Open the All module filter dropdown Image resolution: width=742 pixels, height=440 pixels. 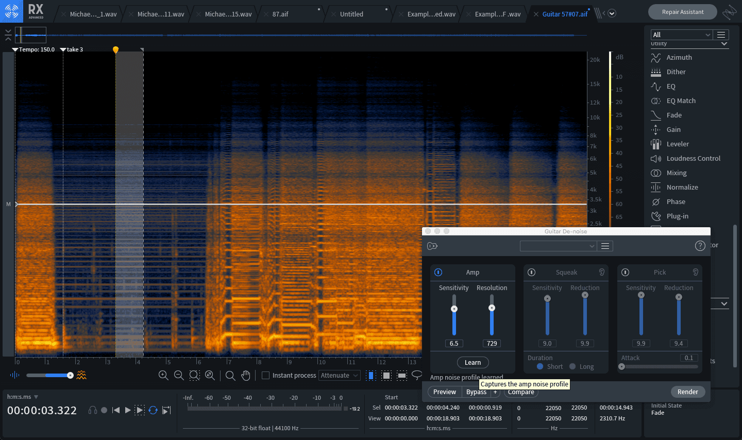click(x=681, y=35)
